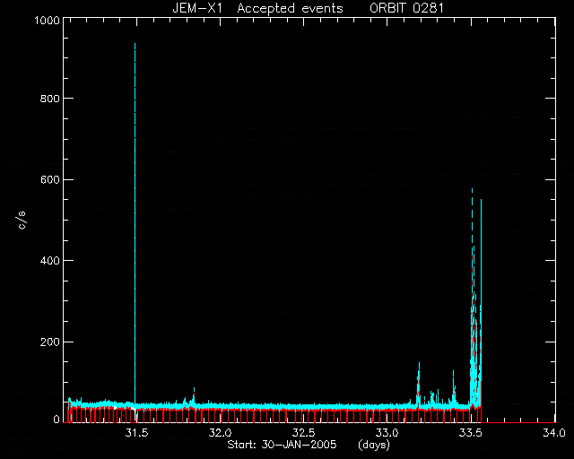Click the (days) unit label
This screenshot has width=574, height=459.
coord(374,445)
